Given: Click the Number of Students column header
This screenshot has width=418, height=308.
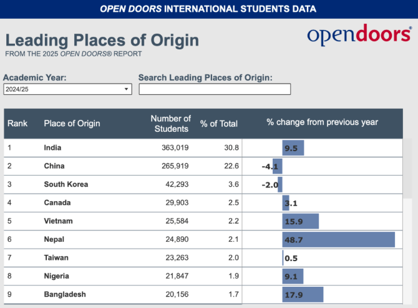Looking at the screenshot, I should (171, 123).
